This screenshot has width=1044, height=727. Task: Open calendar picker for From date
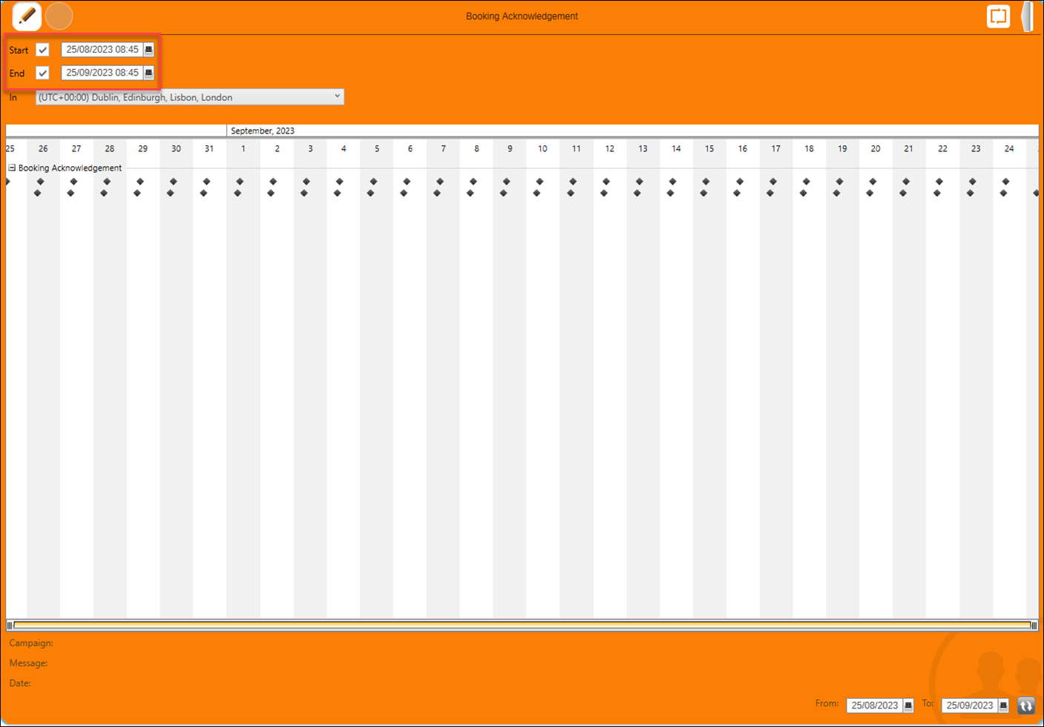(x=908, y=705)
